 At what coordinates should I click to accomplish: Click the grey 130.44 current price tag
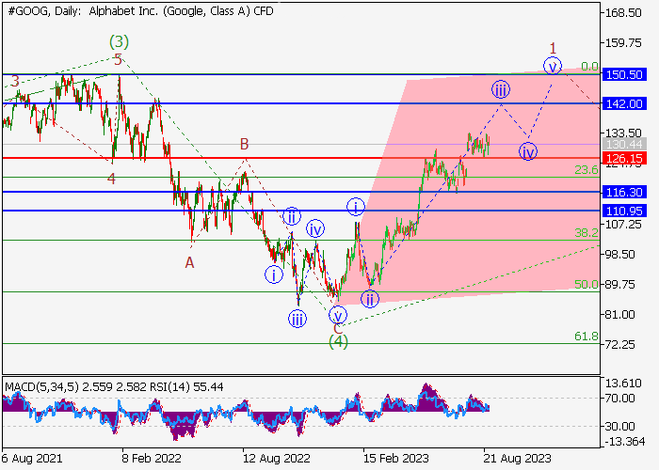(624, 145)
